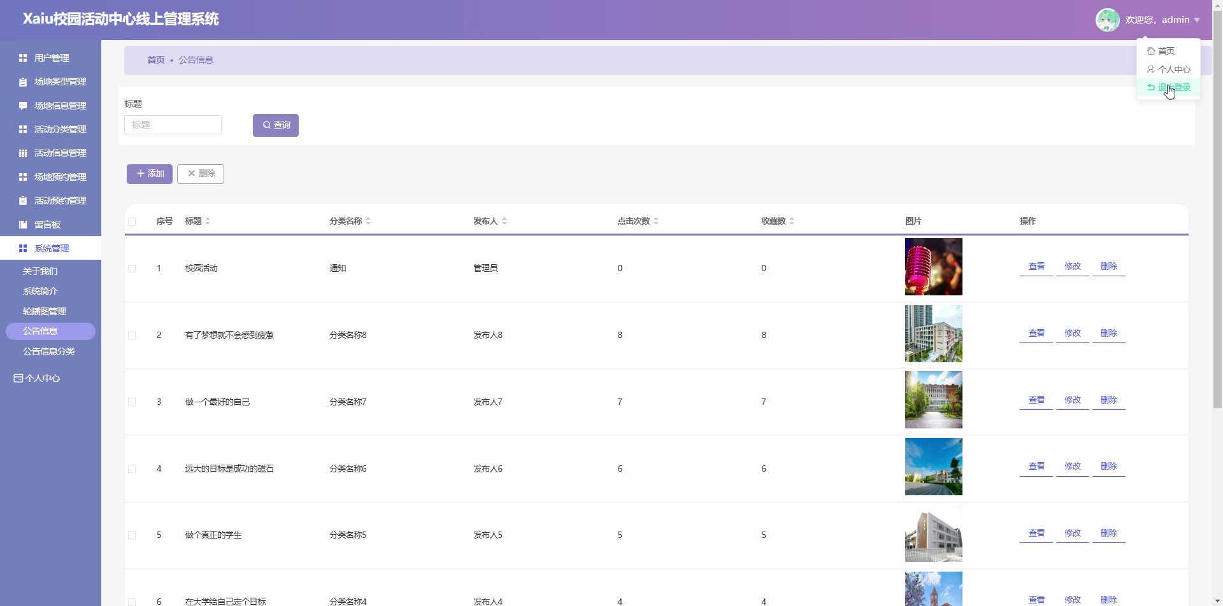The height and width of the screenshot is (606, 1223).
Task: Focus the 标题 search input field
Action: pyautogui.click(x=173, y=125)
